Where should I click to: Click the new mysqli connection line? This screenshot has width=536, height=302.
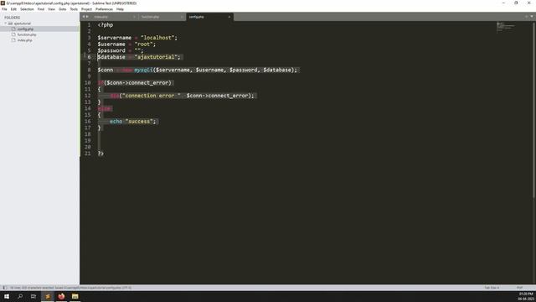point(198,70)
